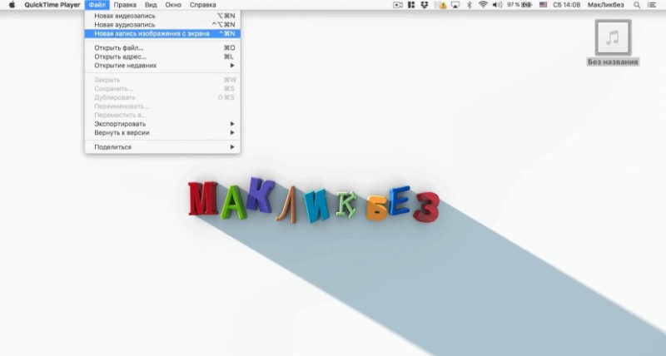Click the Без названия file label
666x356 pixels.
(x=613, y=62)
